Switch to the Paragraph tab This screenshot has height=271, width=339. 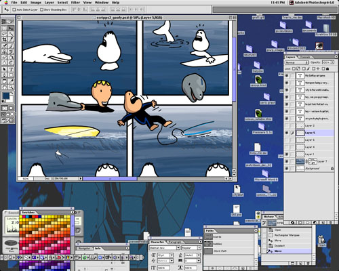point(175,242)
